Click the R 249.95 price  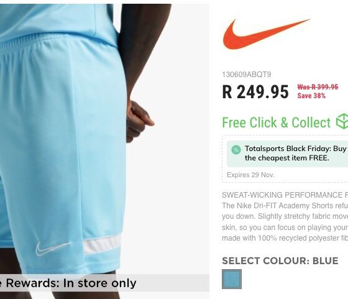pos(255,91)
